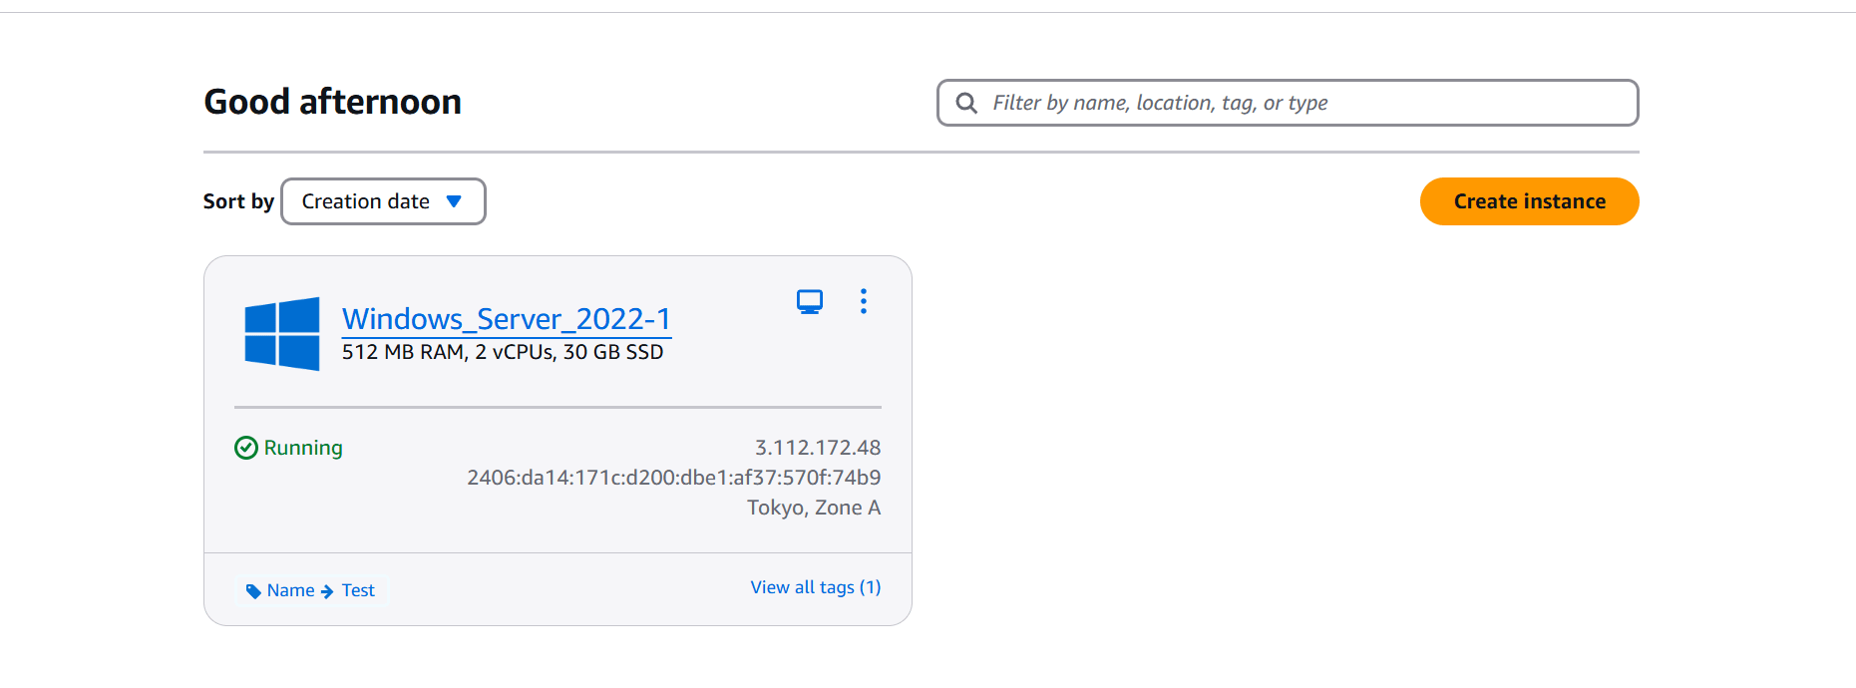Click the search magnifier icon

point(966,103)
